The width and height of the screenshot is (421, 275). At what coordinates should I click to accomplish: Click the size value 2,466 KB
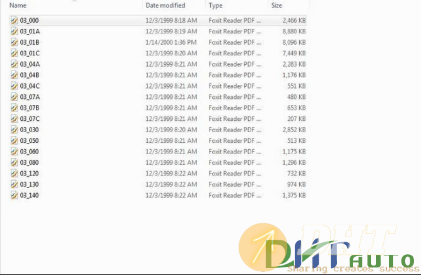pyautogui.click(x=294, y=20)
